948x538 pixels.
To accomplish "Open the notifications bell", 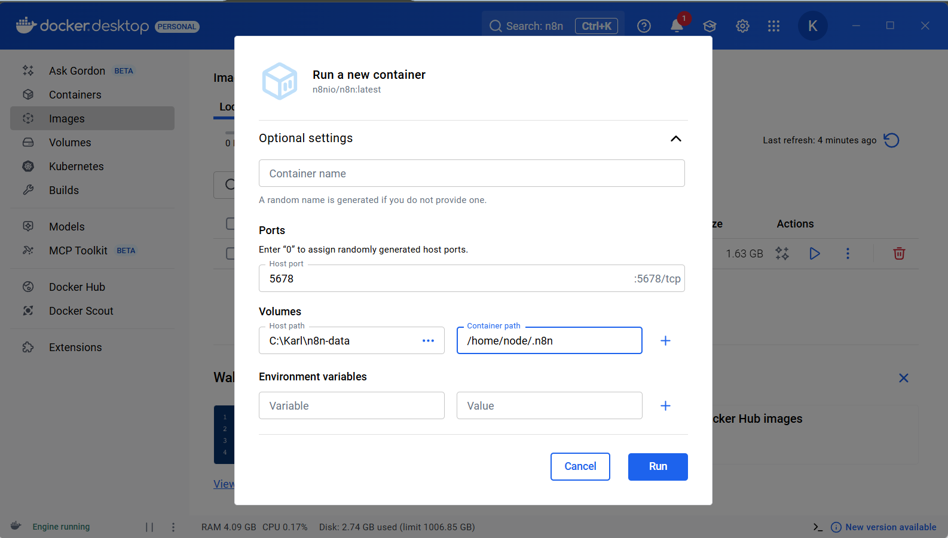I will click(677, 26).
